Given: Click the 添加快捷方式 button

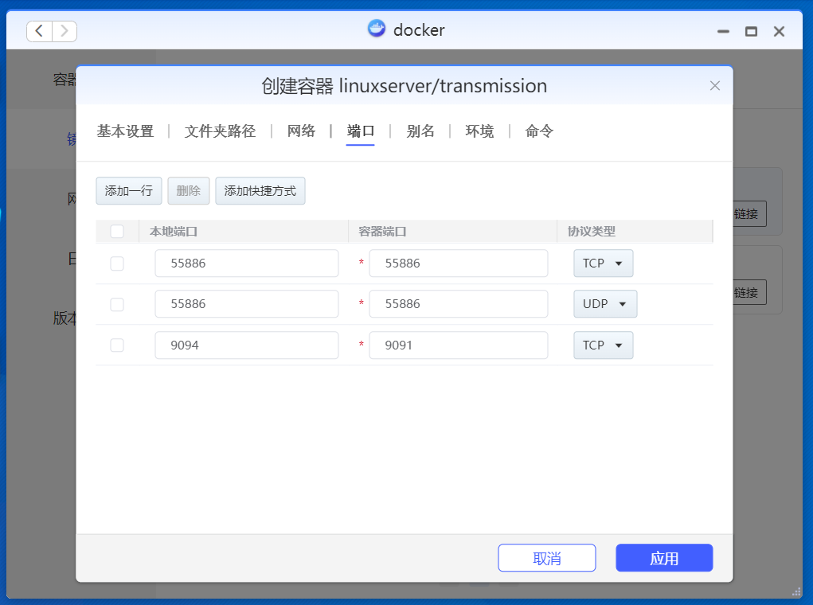Looking at the screenshot, I should tap(260, 191).
